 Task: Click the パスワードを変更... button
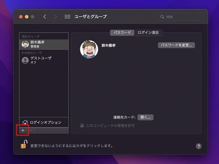[176, 45]
